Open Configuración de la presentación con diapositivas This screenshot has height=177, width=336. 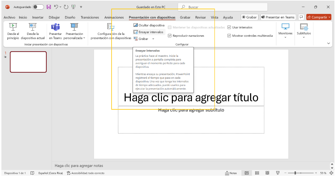(111, 27)
